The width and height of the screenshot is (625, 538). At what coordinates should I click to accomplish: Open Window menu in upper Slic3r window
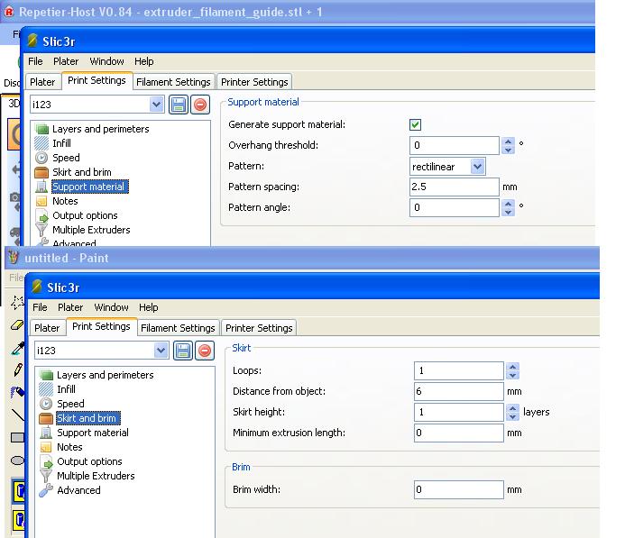click(106, 61)
